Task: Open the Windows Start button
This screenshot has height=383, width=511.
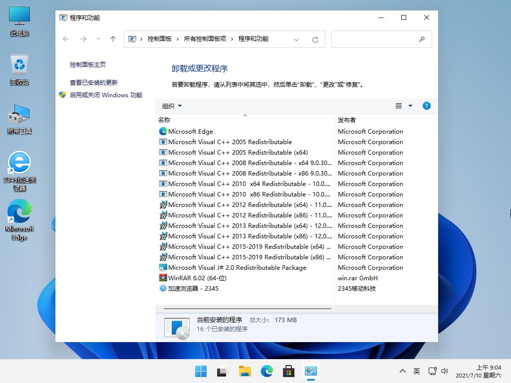Action: pos(201,371)
